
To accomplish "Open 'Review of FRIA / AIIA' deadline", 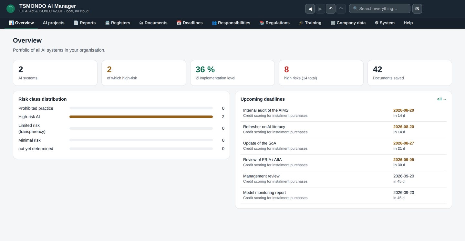I will pos(344,163).
